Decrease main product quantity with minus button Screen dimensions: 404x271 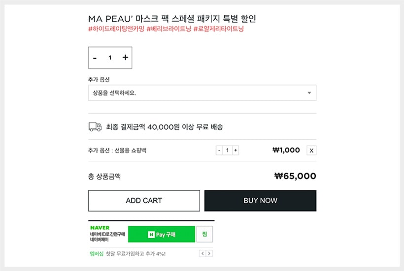click(95, 58)
